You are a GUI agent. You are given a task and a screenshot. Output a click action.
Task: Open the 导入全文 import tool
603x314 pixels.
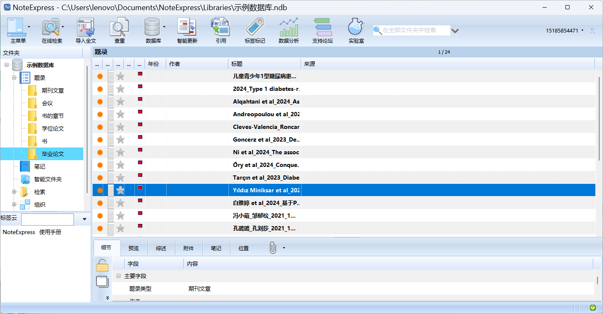86,30
